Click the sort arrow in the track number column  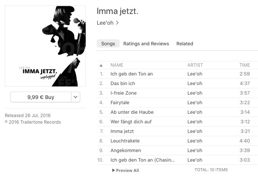click(101, 66)
